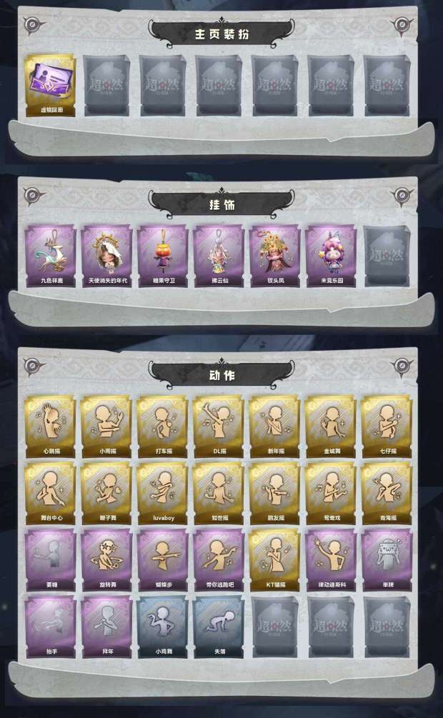Click the 动作 section header banner
Image resolution: width=443 pixels, height=718 pixels.
point(221,376)
